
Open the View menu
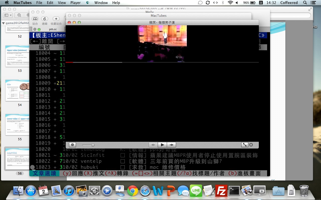point(62,3)
